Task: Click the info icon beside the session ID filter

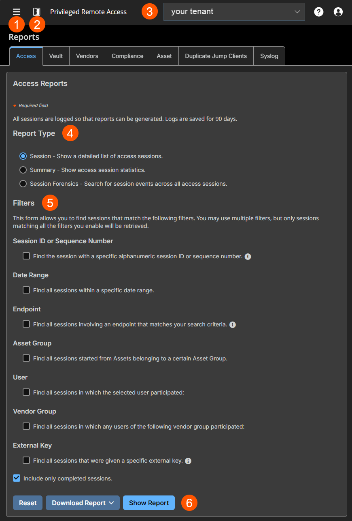Action: coord(248,256)
